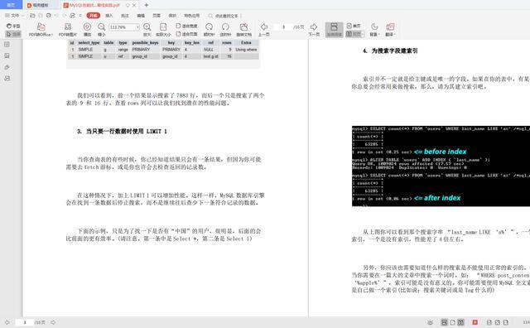Select the 页面 ribbon tab
The height and width of the screenshot is (328, 530).
(157, 16)
